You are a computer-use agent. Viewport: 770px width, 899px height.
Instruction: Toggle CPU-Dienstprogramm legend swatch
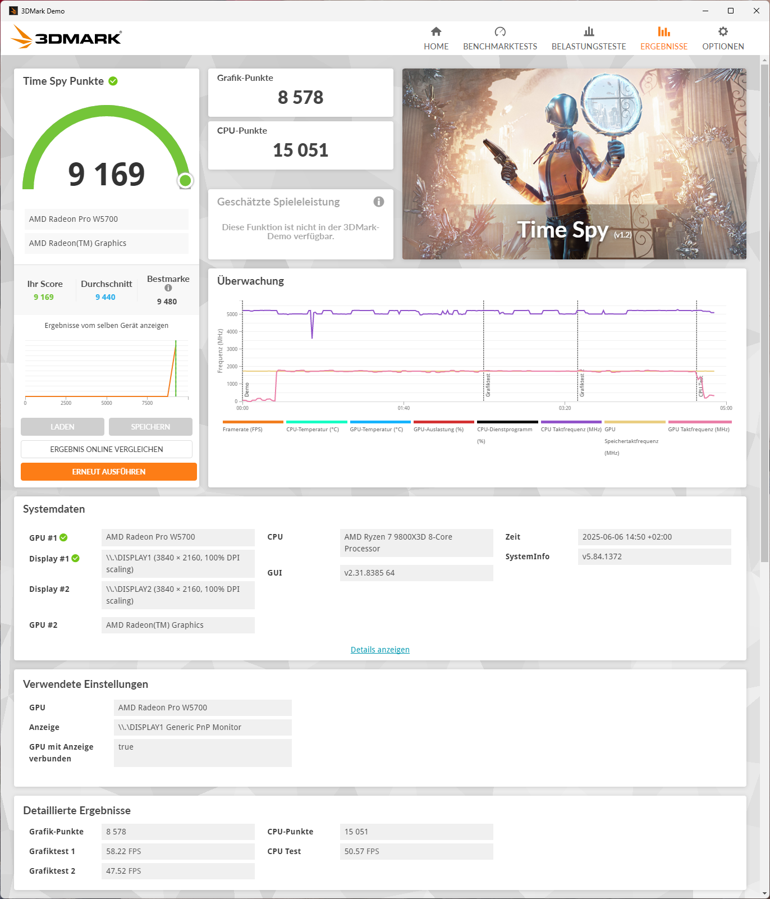pos(507,422)
